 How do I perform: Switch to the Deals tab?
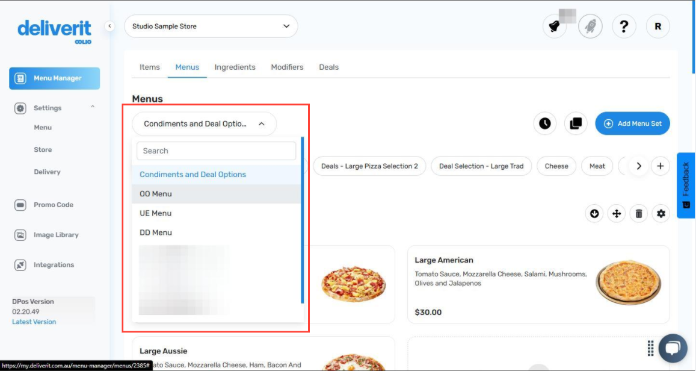click(x=328, y=67)
